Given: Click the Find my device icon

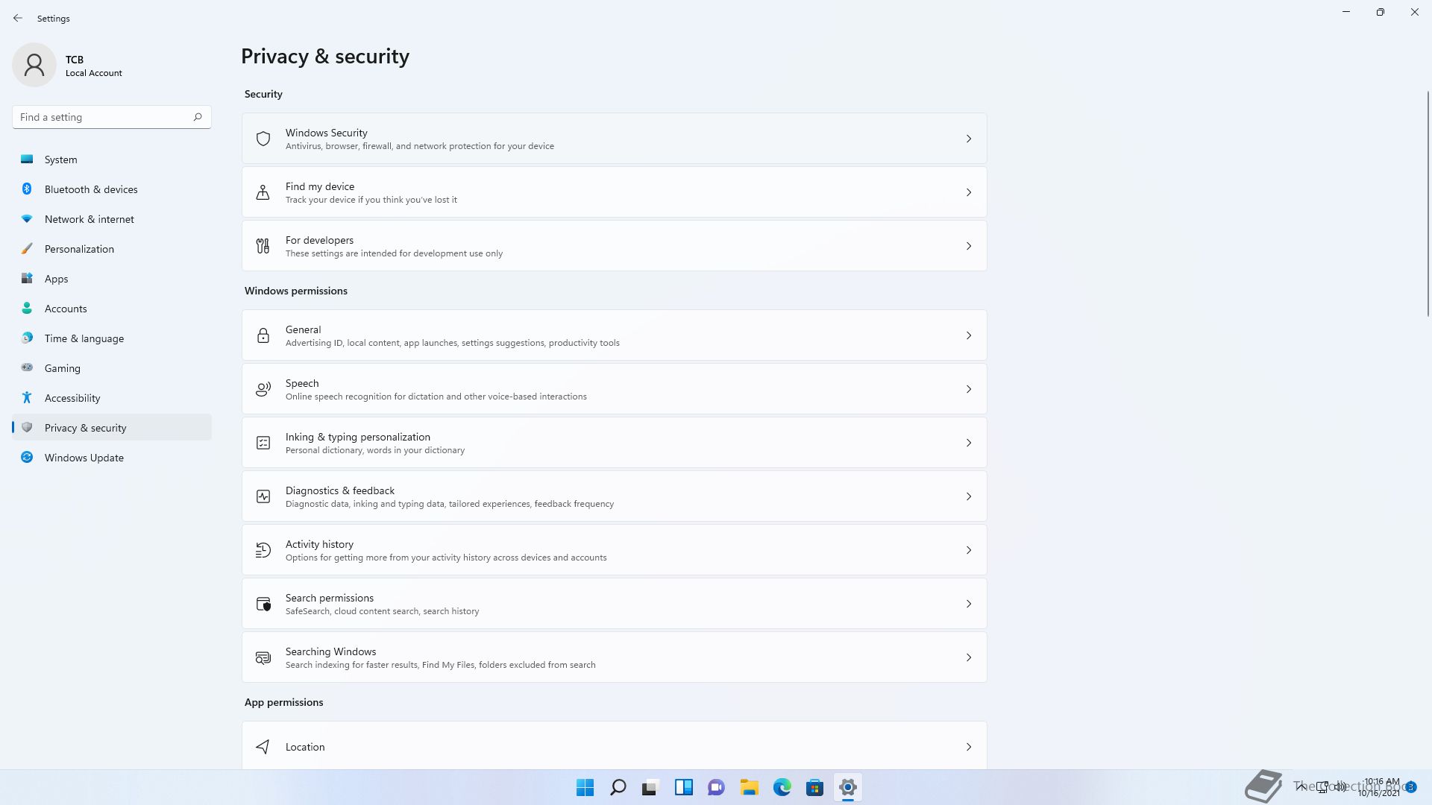Looking at the screenshot, I should 263,192.
